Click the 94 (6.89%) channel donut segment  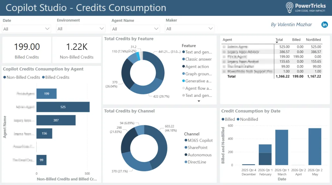click(x=140, y=129)
